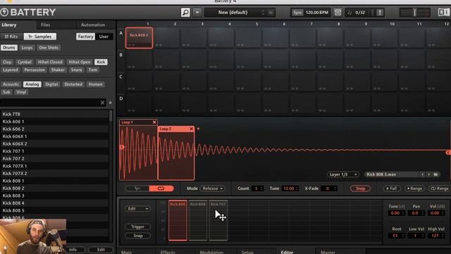Open the Layer 1/3 dropdown
The width and height of the screenshot is (451, 254).
(343, 174)
